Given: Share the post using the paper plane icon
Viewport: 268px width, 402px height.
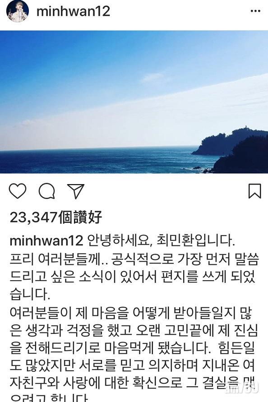Looking at the screenshot, I should 76,191.
